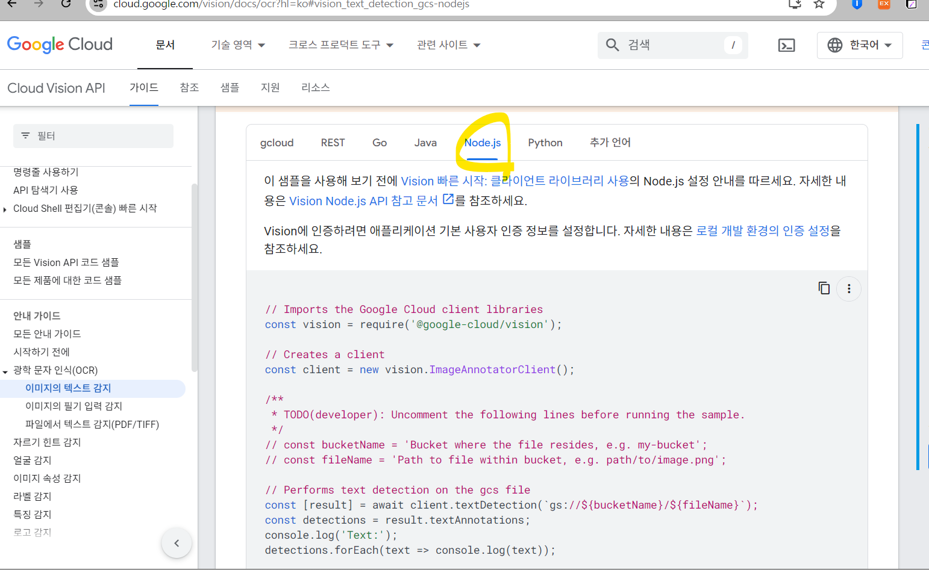The height and width of the screenshot is (570, 929).
Task: Open 파일에서 텍스트 감지(PDF/TIFF)
Action: [x=92, y=424]
